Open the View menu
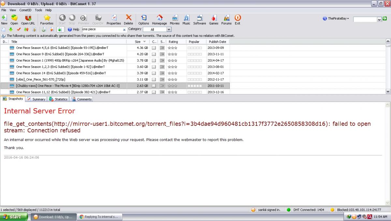Image resolution: width=391 pixels, height=221 pixels. tap(13, 10)
